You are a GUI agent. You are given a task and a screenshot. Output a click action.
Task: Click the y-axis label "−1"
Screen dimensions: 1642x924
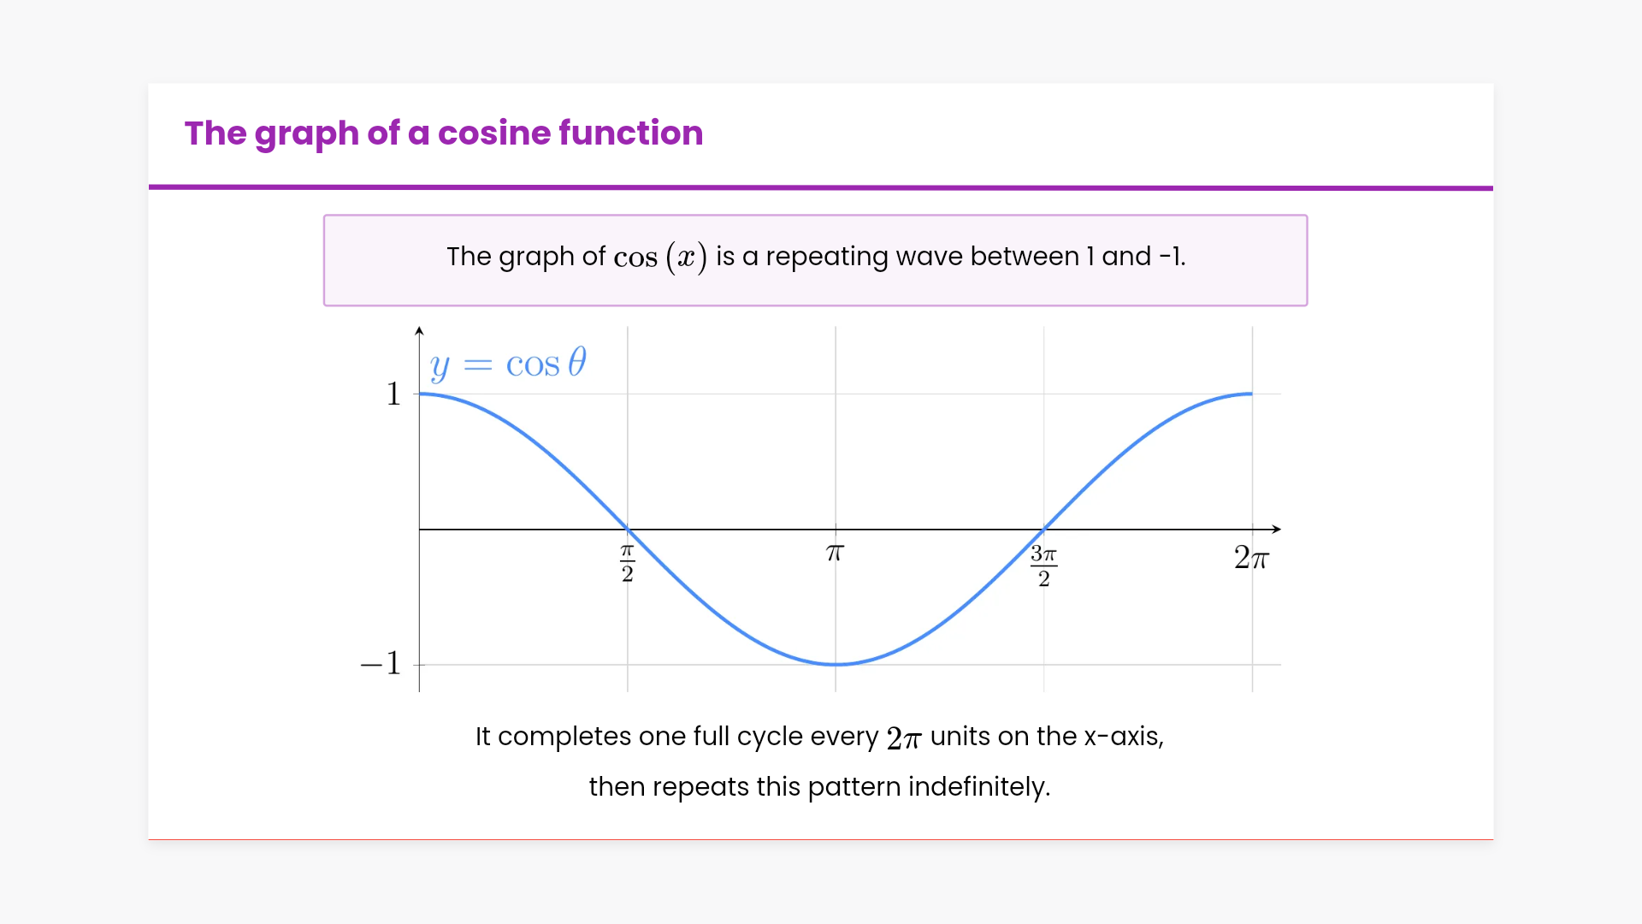[381, 663]
